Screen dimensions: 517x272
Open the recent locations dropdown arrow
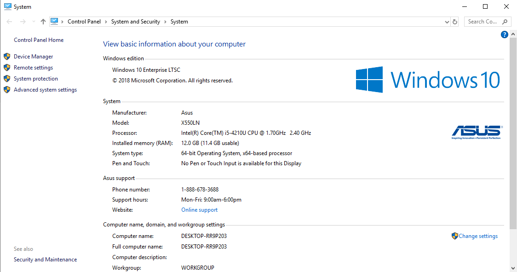pyautogui.click(x=34, y=22)
